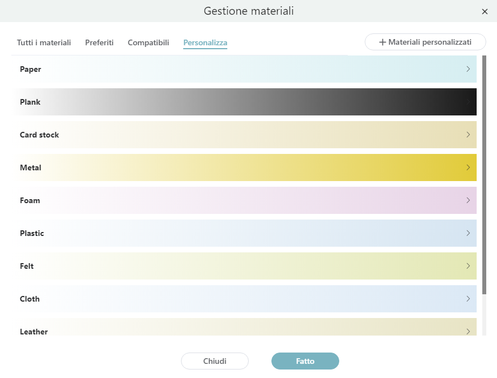
Task: Open Felt material chevron
Action: click(468, 266)
